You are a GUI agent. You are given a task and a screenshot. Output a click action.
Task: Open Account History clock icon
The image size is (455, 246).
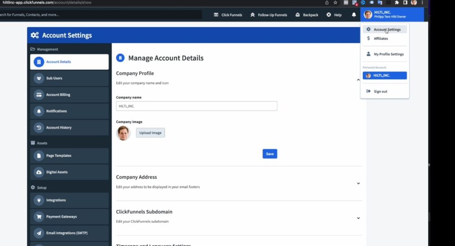click(x=39, y=127)
